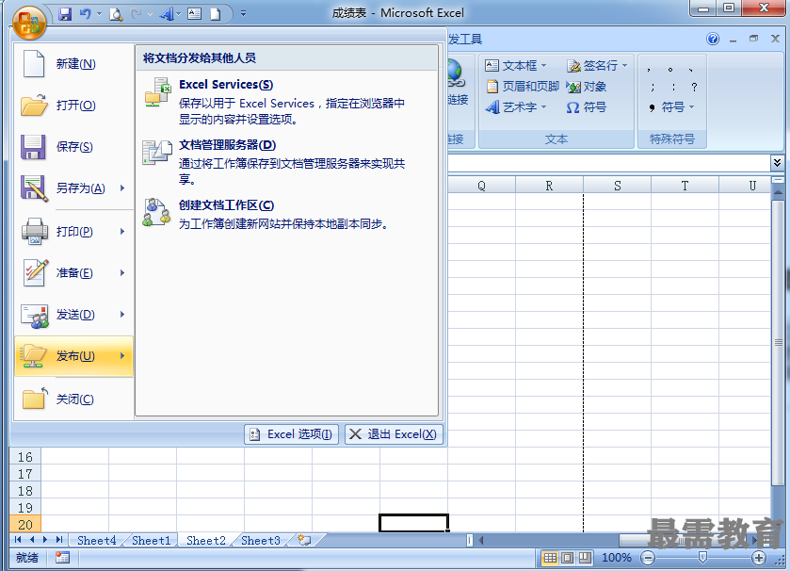Screen dimensions: 790x571
Task: Switch to Sheet1 tab
Action: coord(152,540)
